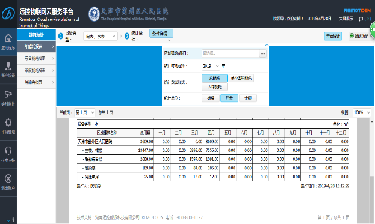The width and height of the screenshot is (375, 224).
Task: Click 设备类型：水 label in report
Action: 88,124
